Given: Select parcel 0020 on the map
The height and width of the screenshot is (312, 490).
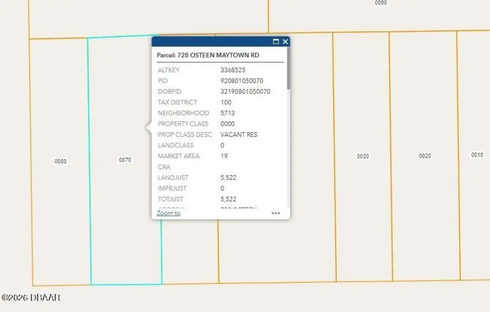Looking at the screenshot, I should click(425, 156).
